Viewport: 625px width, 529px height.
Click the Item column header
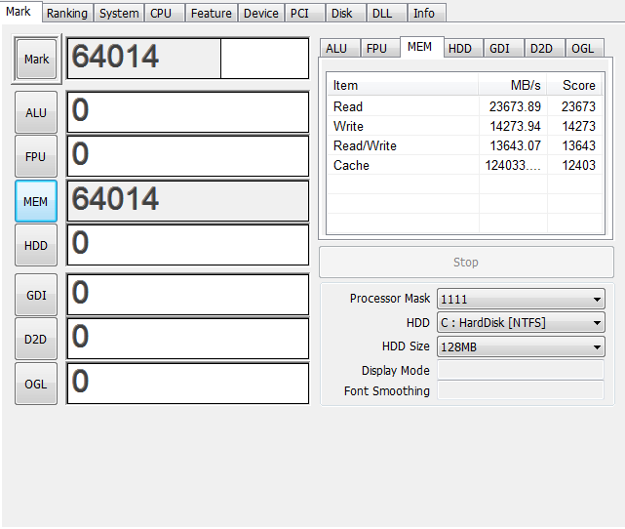tap(403, 85)
